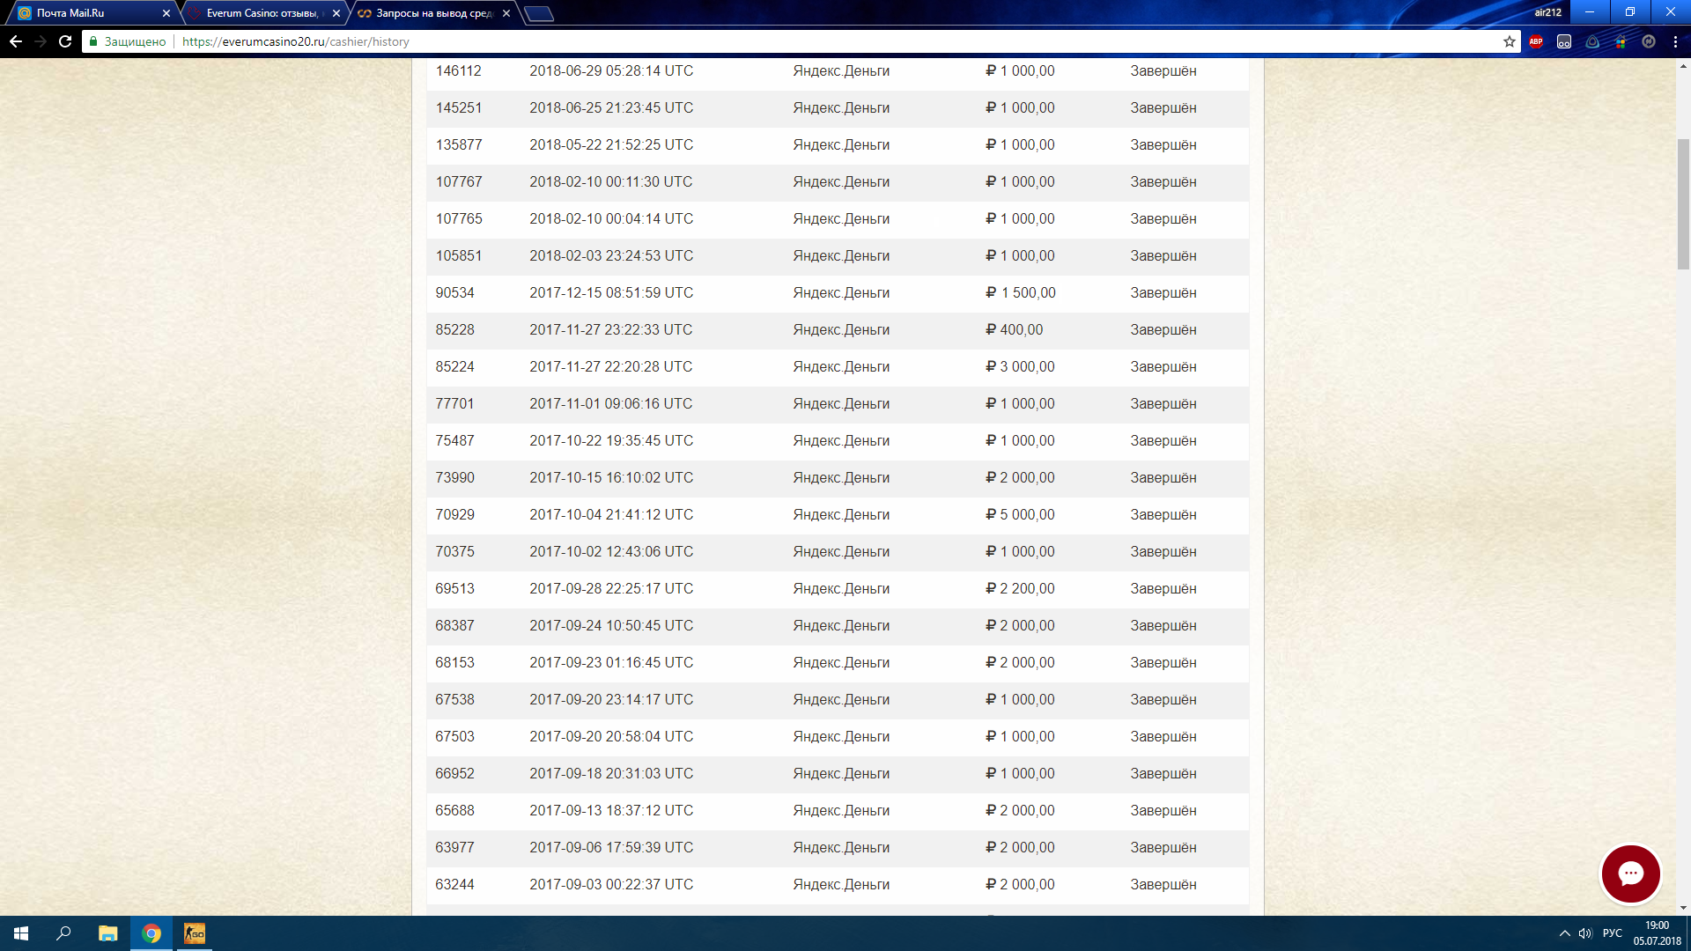Open the volume control in system tray
This screenshot has height=951, width=1691.
tap(1585, 933)
